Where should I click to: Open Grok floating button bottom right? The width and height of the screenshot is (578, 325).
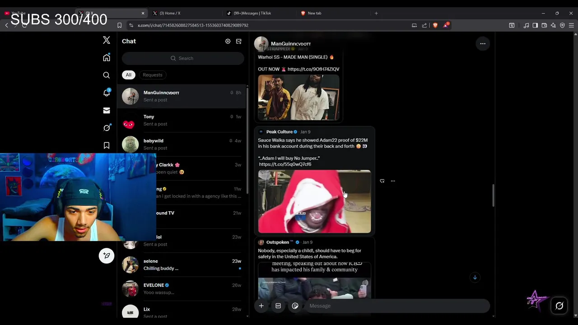559,306
